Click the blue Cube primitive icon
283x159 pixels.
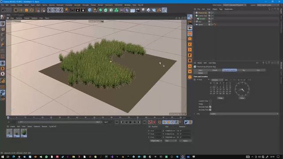click(x=90, y=10)
